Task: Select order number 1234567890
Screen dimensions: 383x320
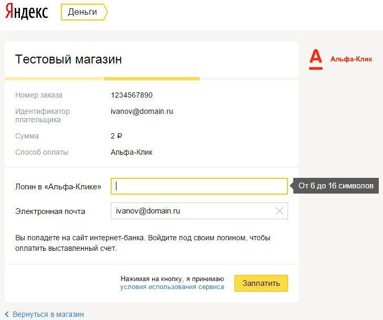Action: [x=132, y=95]
